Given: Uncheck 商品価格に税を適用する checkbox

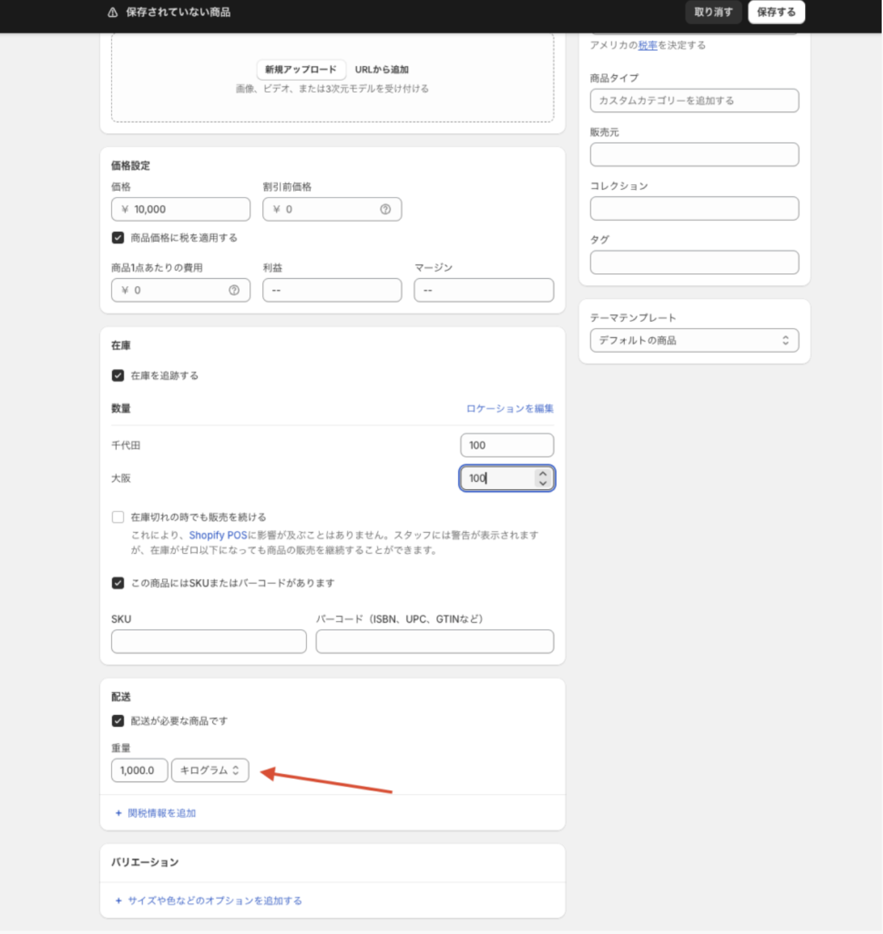Looking at the screenshot, I should [118, 238].
